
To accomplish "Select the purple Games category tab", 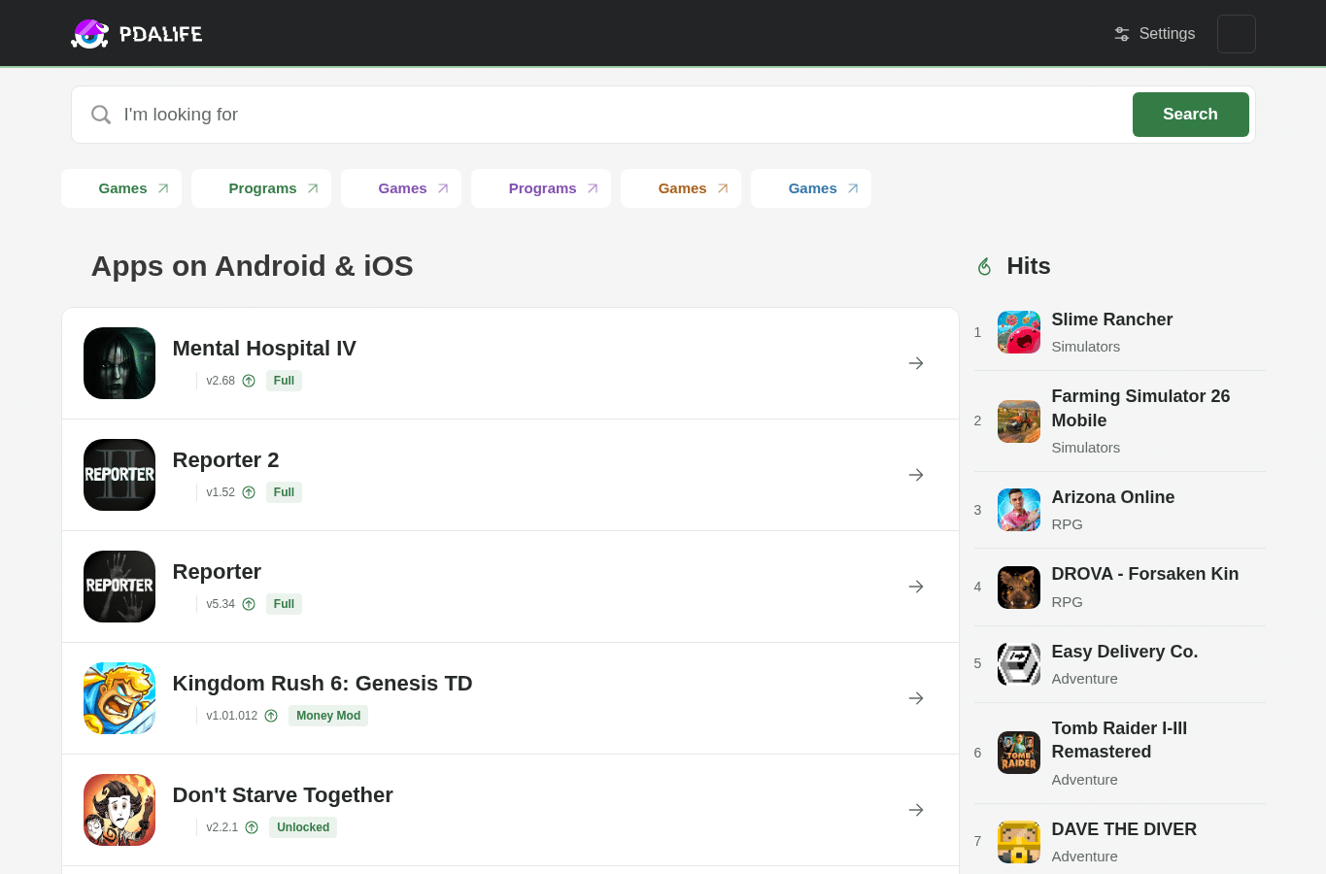I will pos(401,188).
